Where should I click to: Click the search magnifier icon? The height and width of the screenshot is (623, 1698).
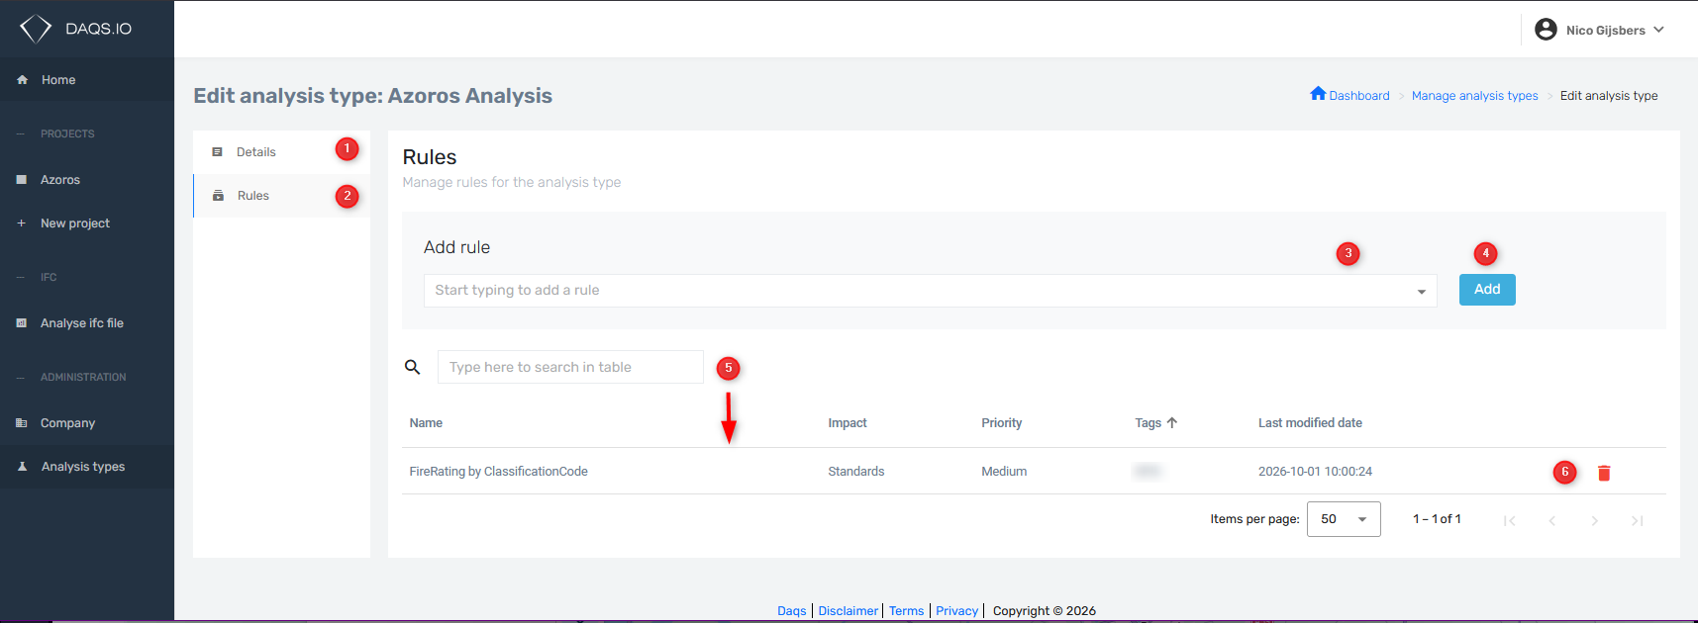tap(413, 367)
